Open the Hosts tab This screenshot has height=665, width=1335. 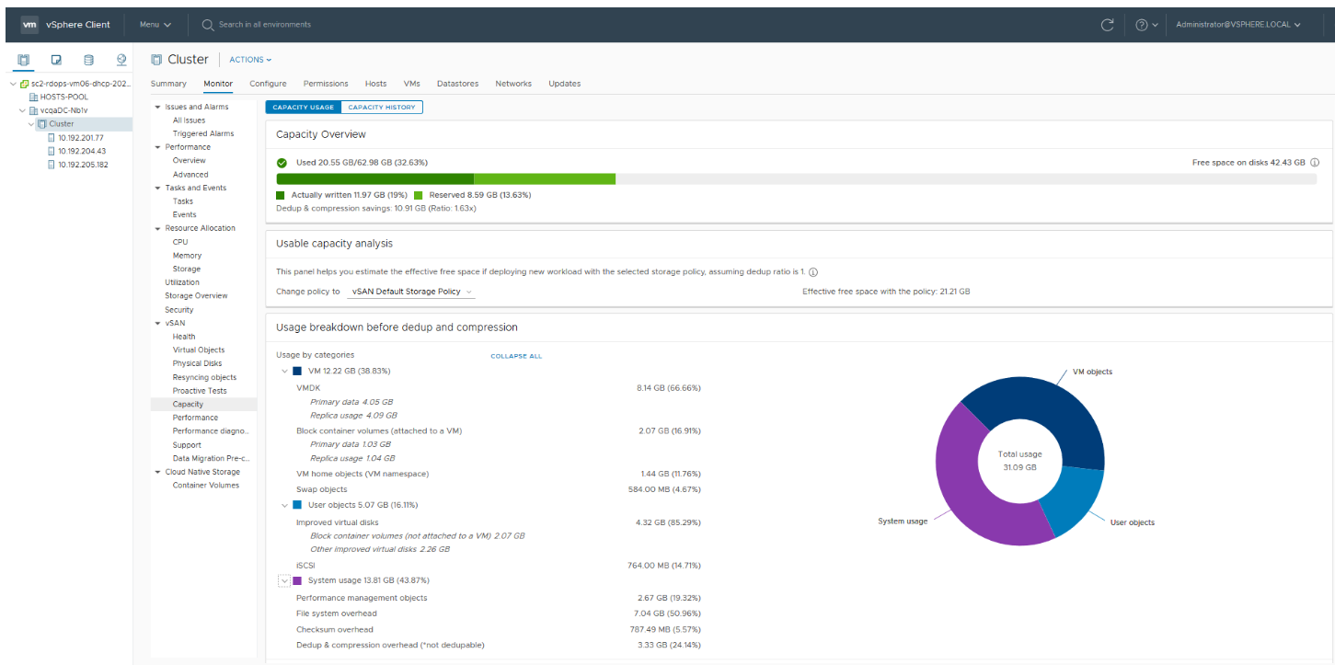coord(375,84)
